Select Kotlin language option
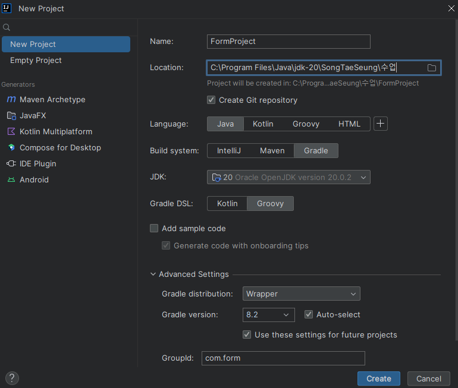 click(263, 124)
